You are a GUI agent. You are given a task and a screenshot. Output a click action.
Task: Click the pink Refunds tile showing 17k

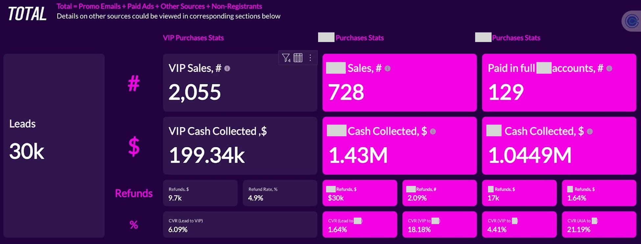(x=519, y=193)
